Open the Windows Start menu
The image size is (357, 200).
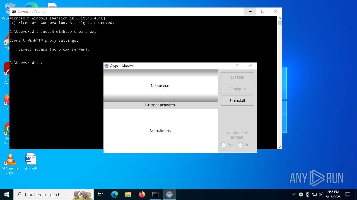point(7,194)
